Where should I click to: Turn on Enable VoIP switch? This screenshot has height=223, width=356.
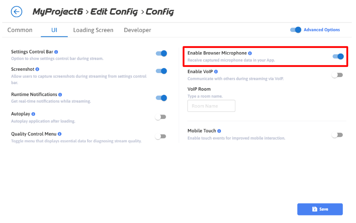click(x=337, y=75)
